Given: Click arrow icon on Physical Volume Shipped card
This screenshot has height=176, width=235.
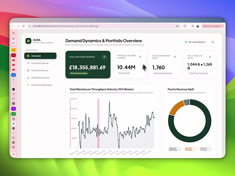Looking at the screenshot, I should click(x=140, y=57).
